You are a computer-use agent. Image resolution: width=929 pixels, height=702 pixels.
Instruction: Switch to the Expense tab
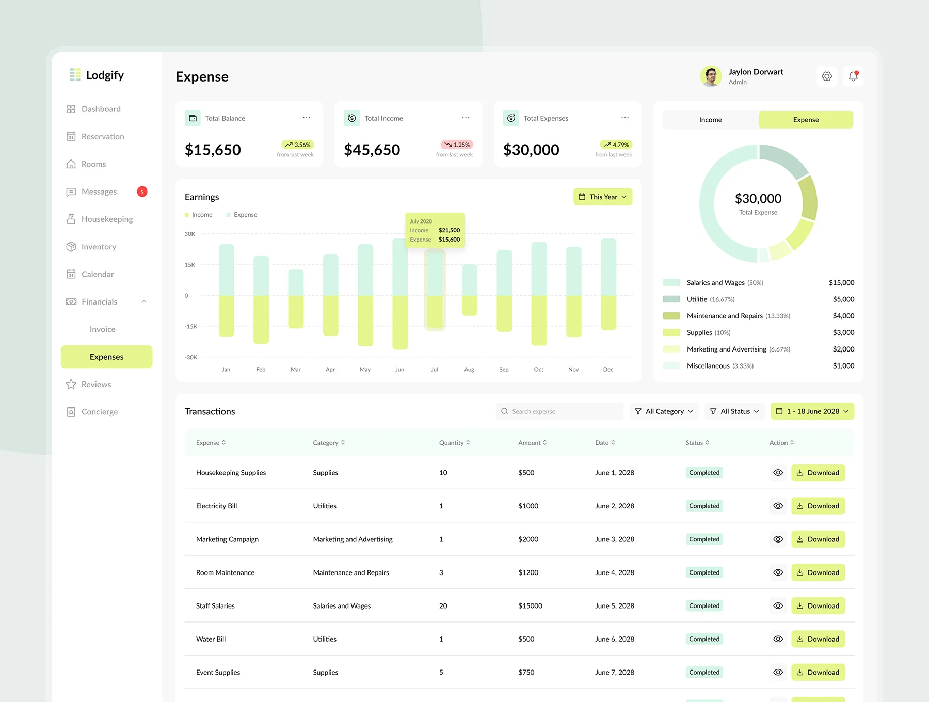[x=806, y=120]
